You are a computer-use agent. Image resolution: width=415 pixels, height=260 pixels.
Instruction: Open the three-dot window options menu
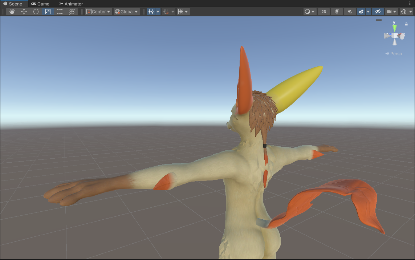coord(410,3)
